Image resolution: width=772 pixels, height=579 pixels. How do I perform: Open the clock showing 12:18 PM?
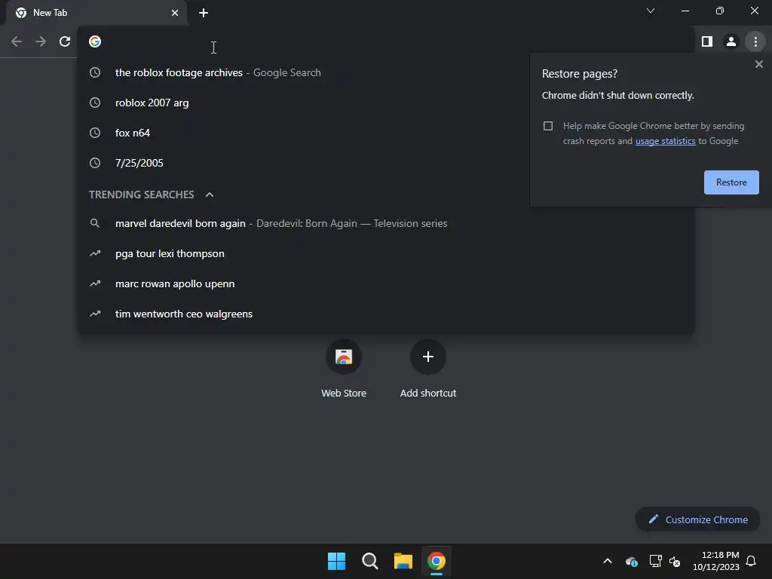(x=716, y=561)
